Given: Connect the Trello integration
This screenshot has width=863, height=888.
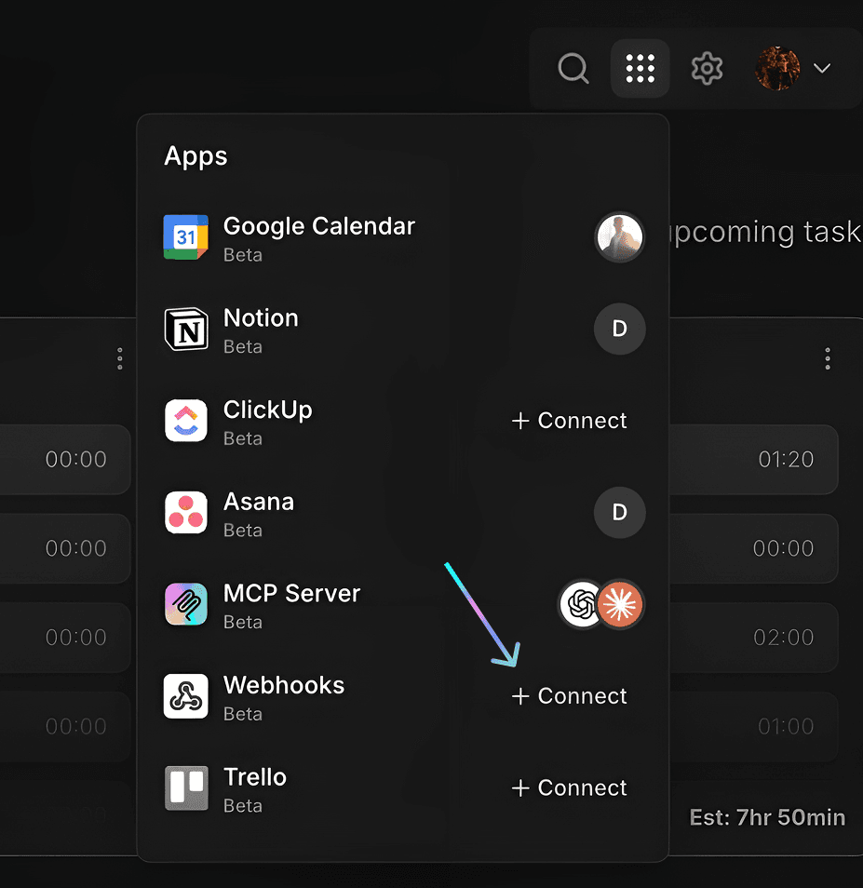Looking at the screenshot, I should [x=569, y=787].
